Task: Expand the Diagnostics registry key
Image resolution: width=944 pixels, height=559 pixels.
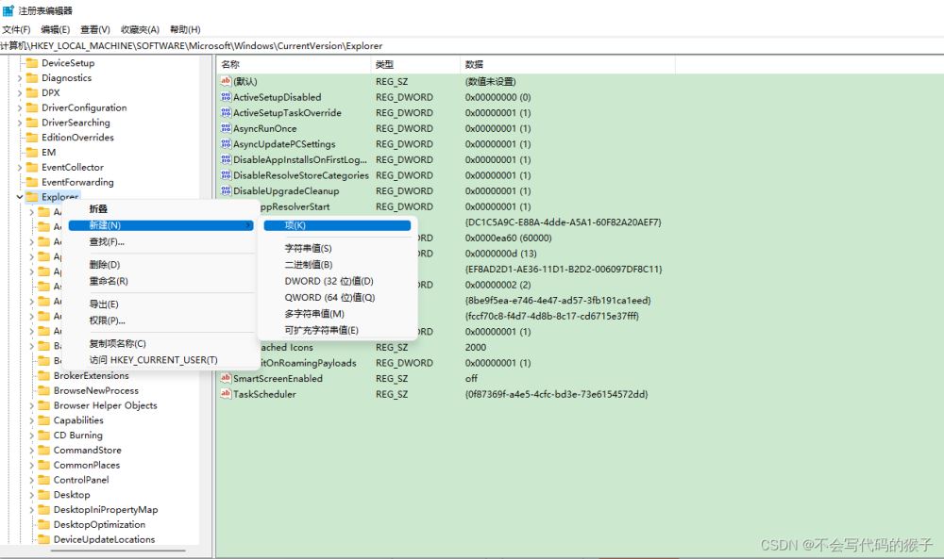Action: [19, 78]
